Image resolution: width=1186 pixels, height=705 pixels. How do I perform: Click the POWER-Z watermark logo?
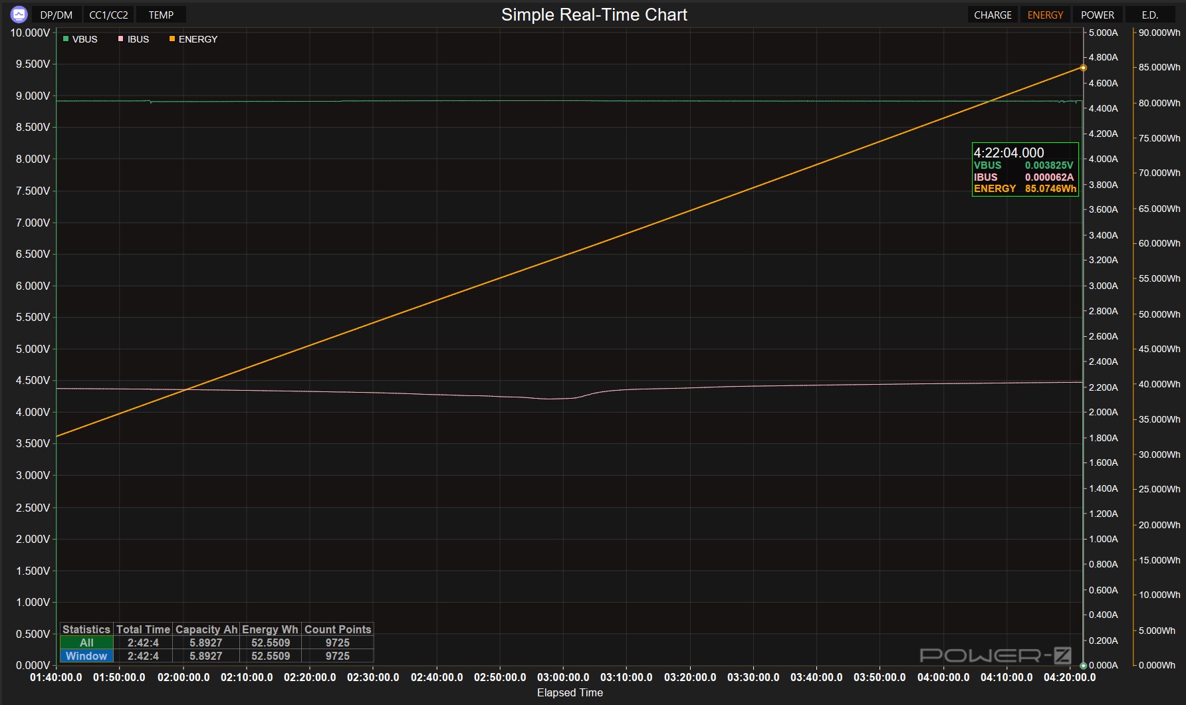pos(995,656)
